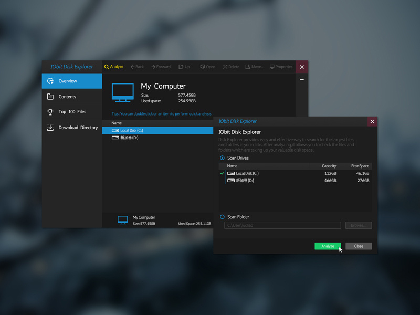420x315 pixels.
Task: Select the Scan Drives radio button
Action: 223,157
